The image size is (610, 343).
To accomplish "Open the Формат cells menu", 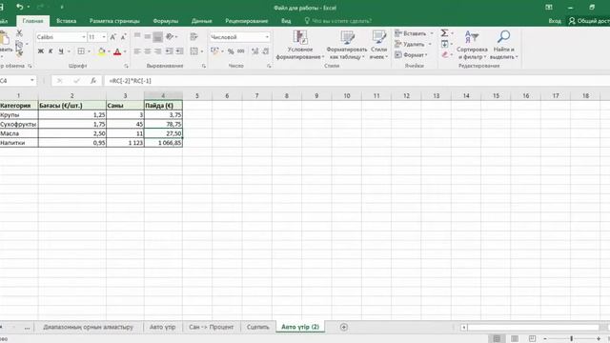I will point(411,55).
